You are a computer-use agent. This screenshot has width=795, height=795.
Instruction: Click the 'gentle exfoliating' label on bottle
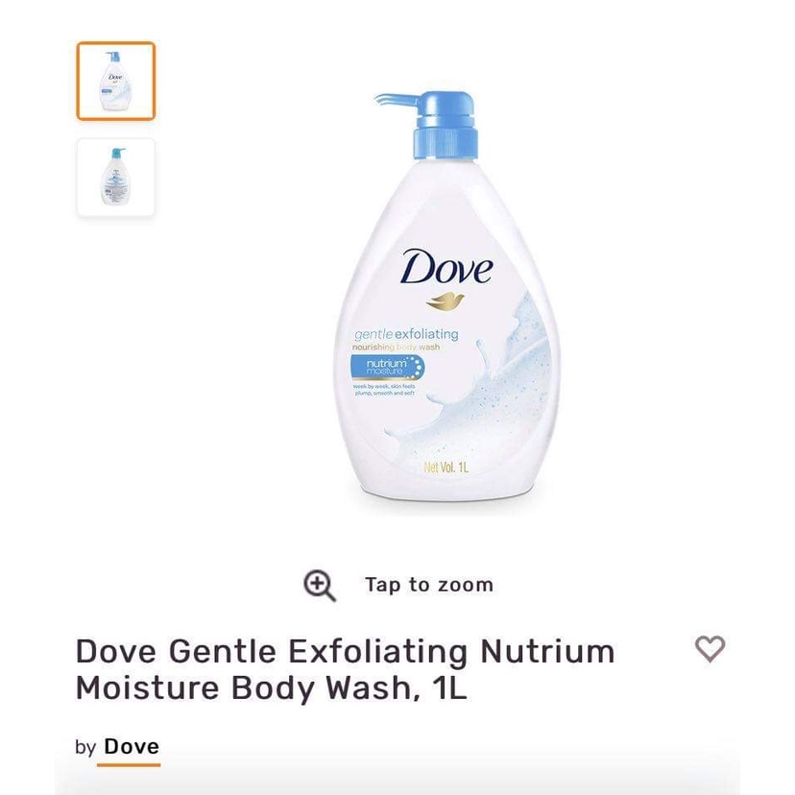tap(406, 335)
